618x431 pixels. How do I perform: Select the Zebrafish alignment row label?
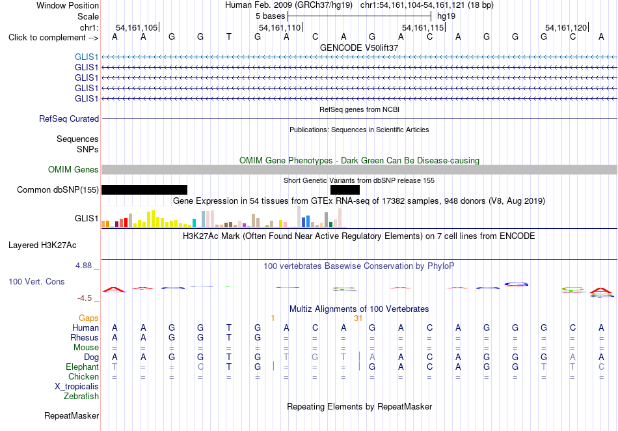pyautogui.click(x=81, y=396)
